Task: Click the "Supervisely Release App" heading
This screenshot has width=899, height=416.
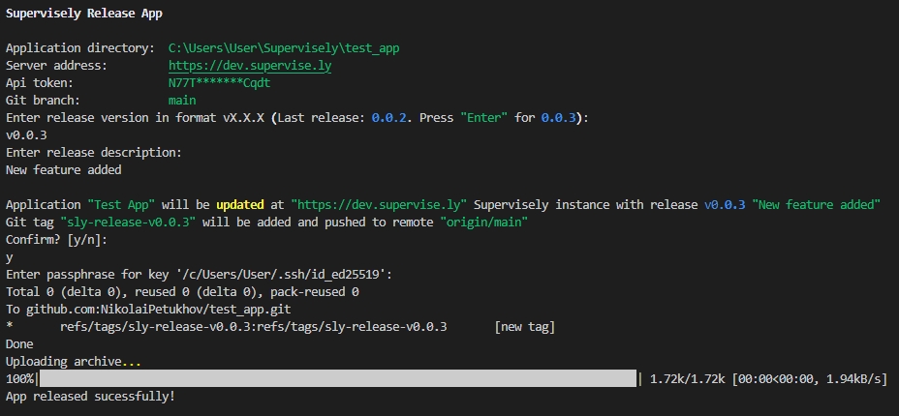Action: 84,14
